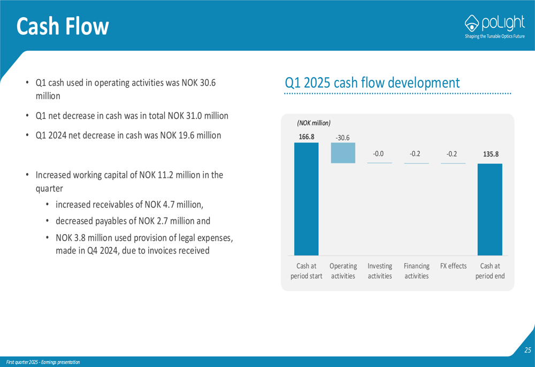Click the 'FX effects' axis label
This screenshot has width=535, height=367.
click(x=453, y=266)
